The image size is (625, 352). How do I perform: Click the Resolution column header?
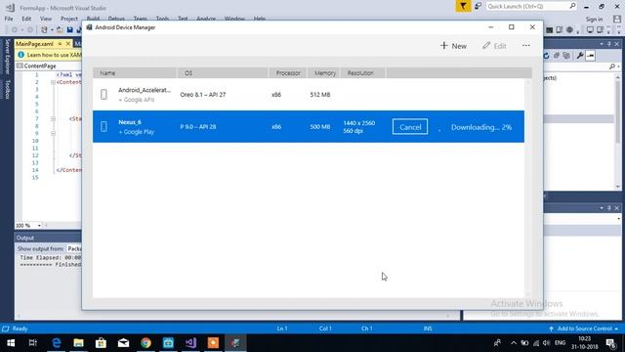362,73
